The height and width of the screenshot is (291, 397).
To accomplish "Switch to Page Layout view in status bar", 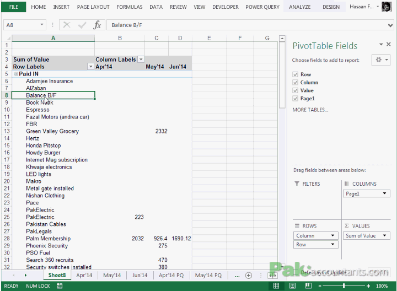I will coord(292,286).
